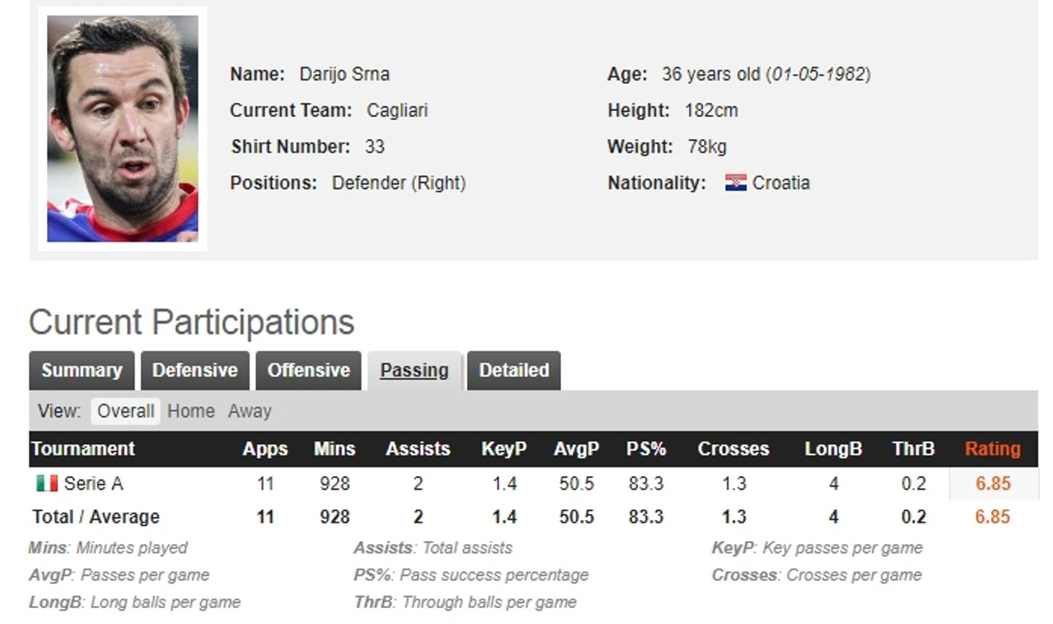Click the Italy flag next to Serie A
This screenshot has height=624, width=1053.
[x=47, y=483]
